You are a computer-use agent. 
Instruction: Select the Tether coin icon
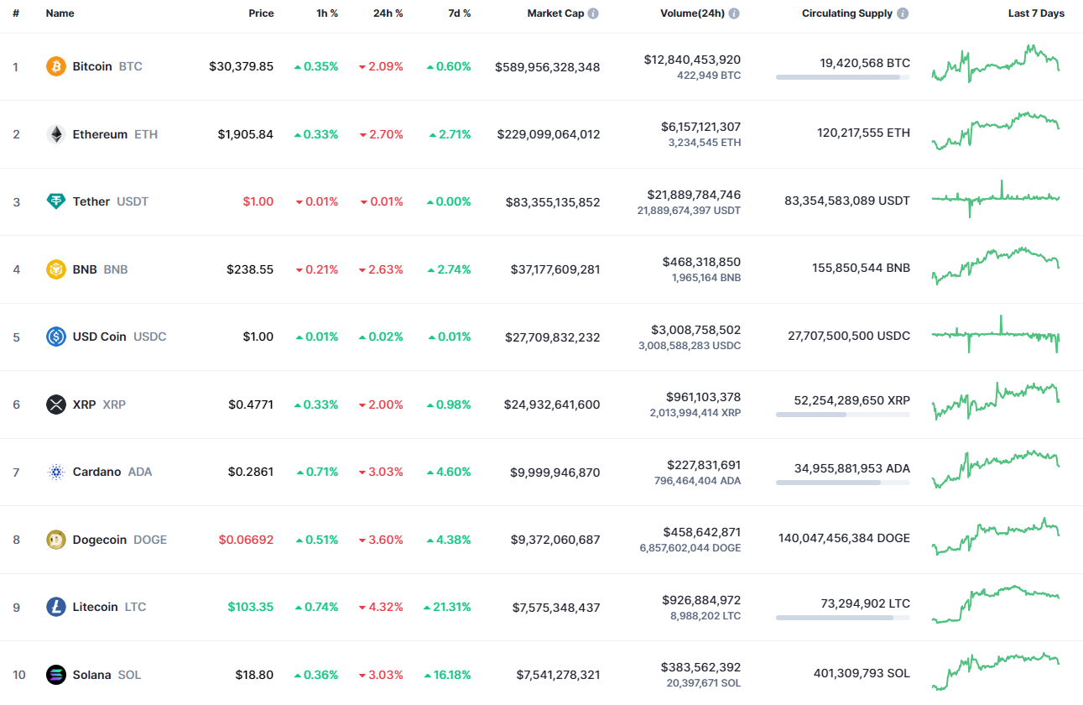coord(55,201)
